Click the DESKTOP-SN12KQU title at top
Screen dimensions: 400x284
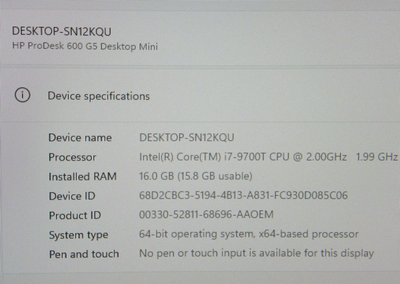pyautogui.click(x=61, y=32)
